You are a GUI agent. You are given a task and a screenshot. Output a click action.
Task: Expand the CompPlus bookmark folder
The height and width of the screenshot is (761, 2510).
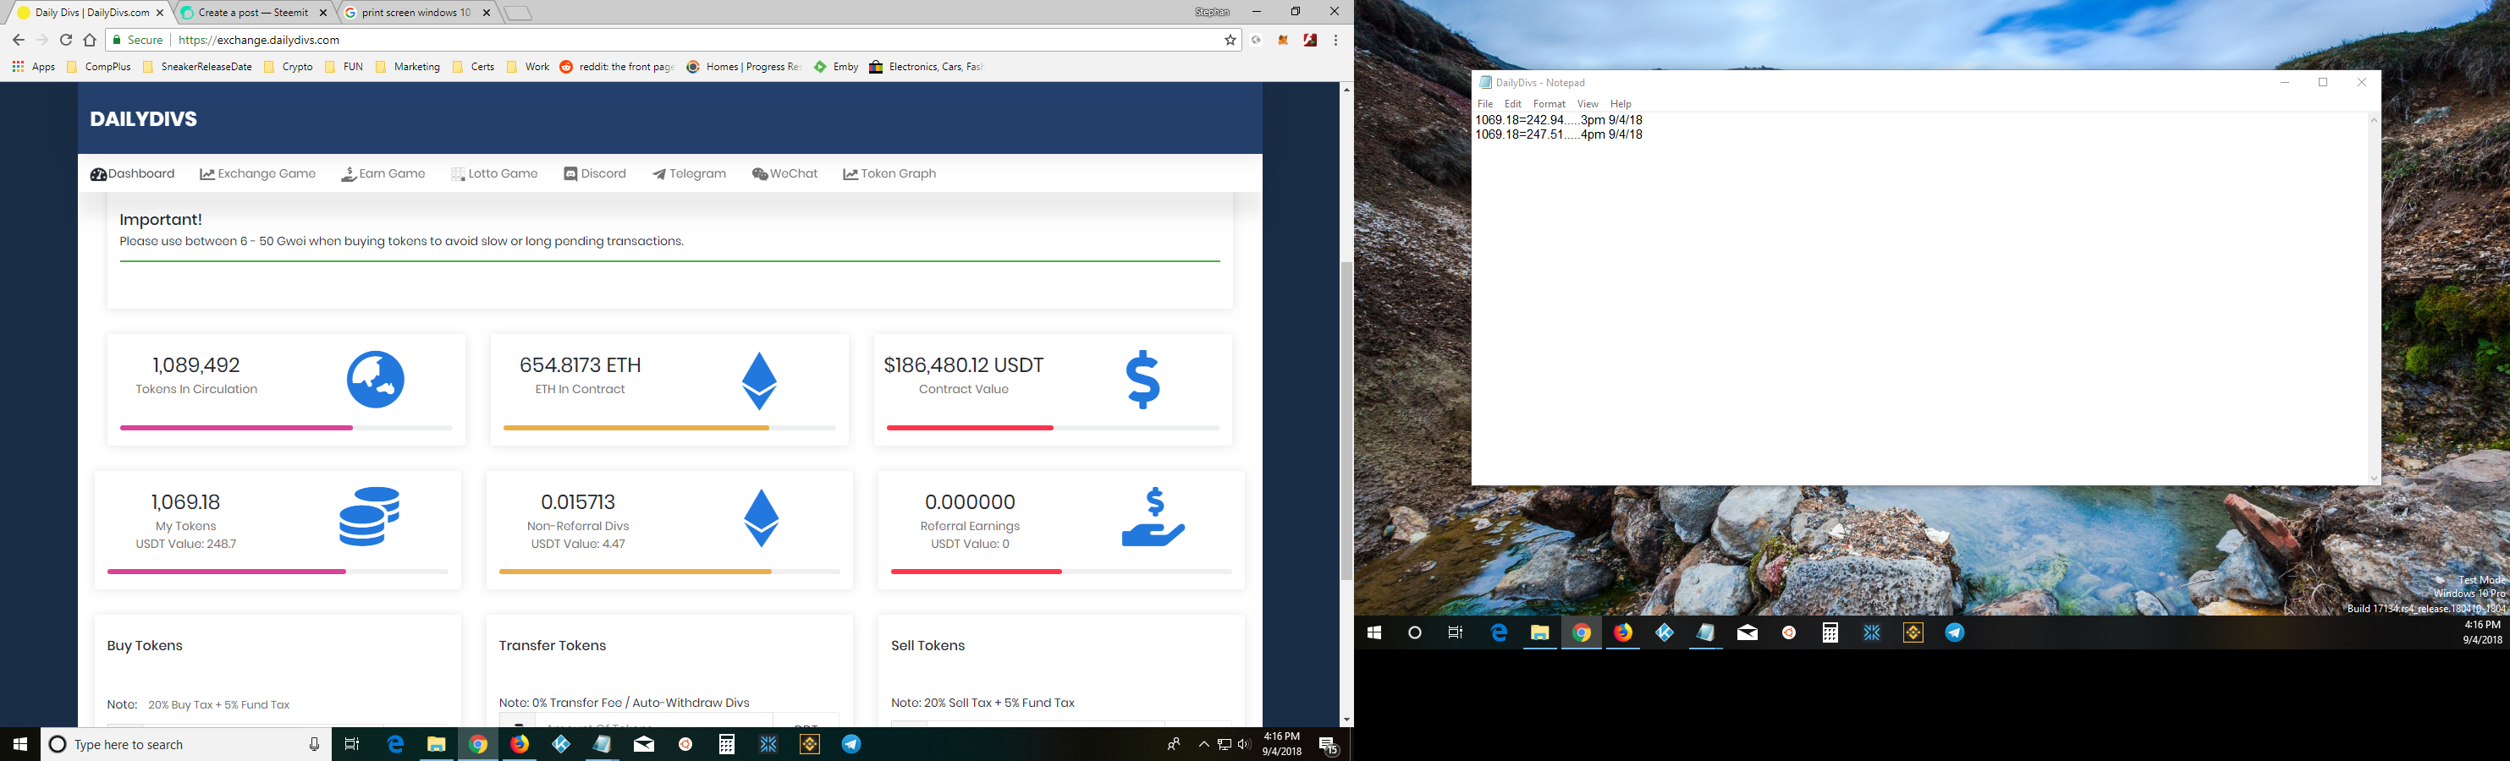point(98,67)
